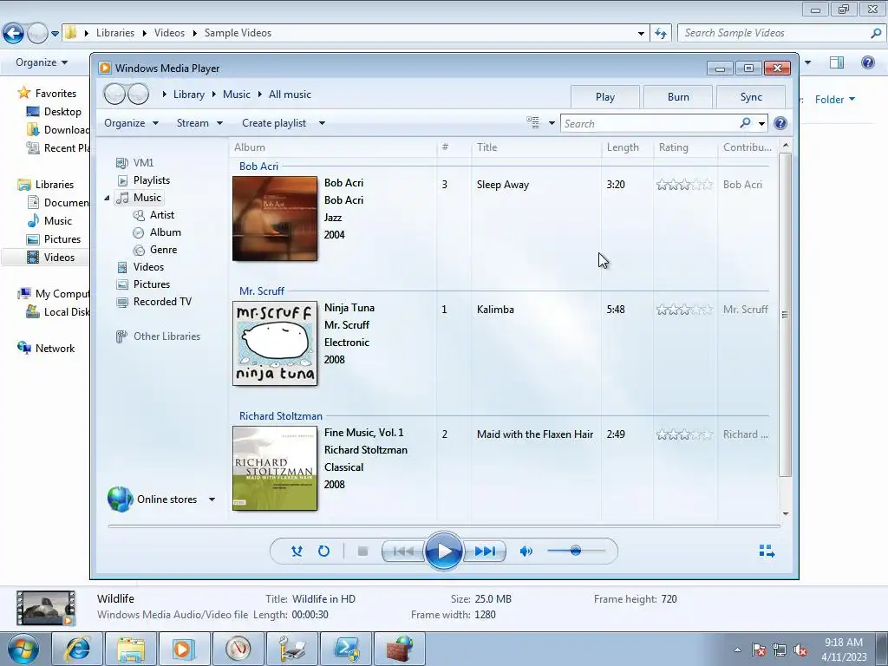Switch to Now Playing view icon

(767, 551)
